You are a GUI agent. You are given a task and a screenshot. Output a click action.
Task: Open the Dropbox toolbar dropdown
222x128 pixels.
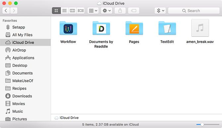[160, 11]
